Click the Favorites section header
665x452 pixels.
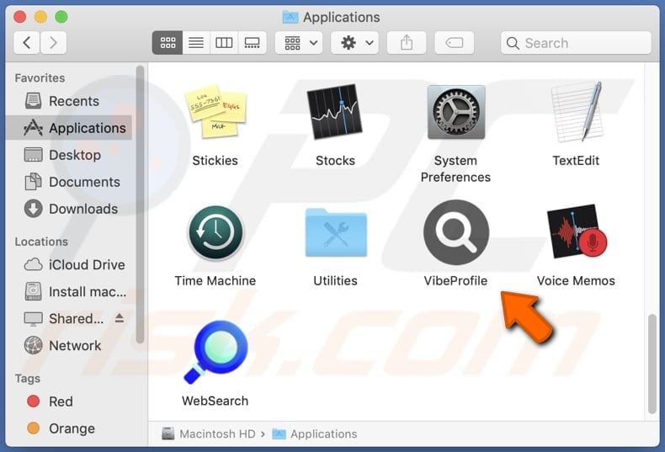[x=40, y=78]
